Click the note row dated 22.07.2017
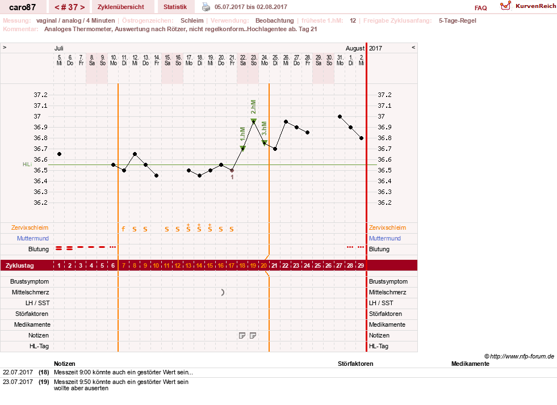This screenshot has width=557, height=405. pyautogui.click(x=278, y=372)
